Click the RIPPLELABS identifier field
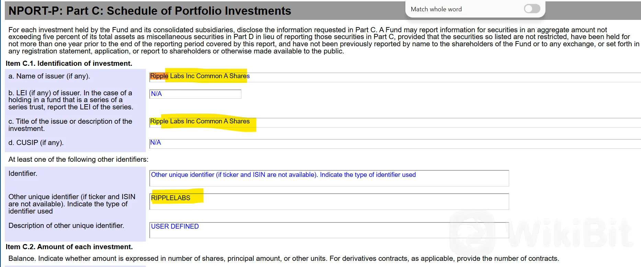The width and height of the screenshot is (641, 267). 329,202
